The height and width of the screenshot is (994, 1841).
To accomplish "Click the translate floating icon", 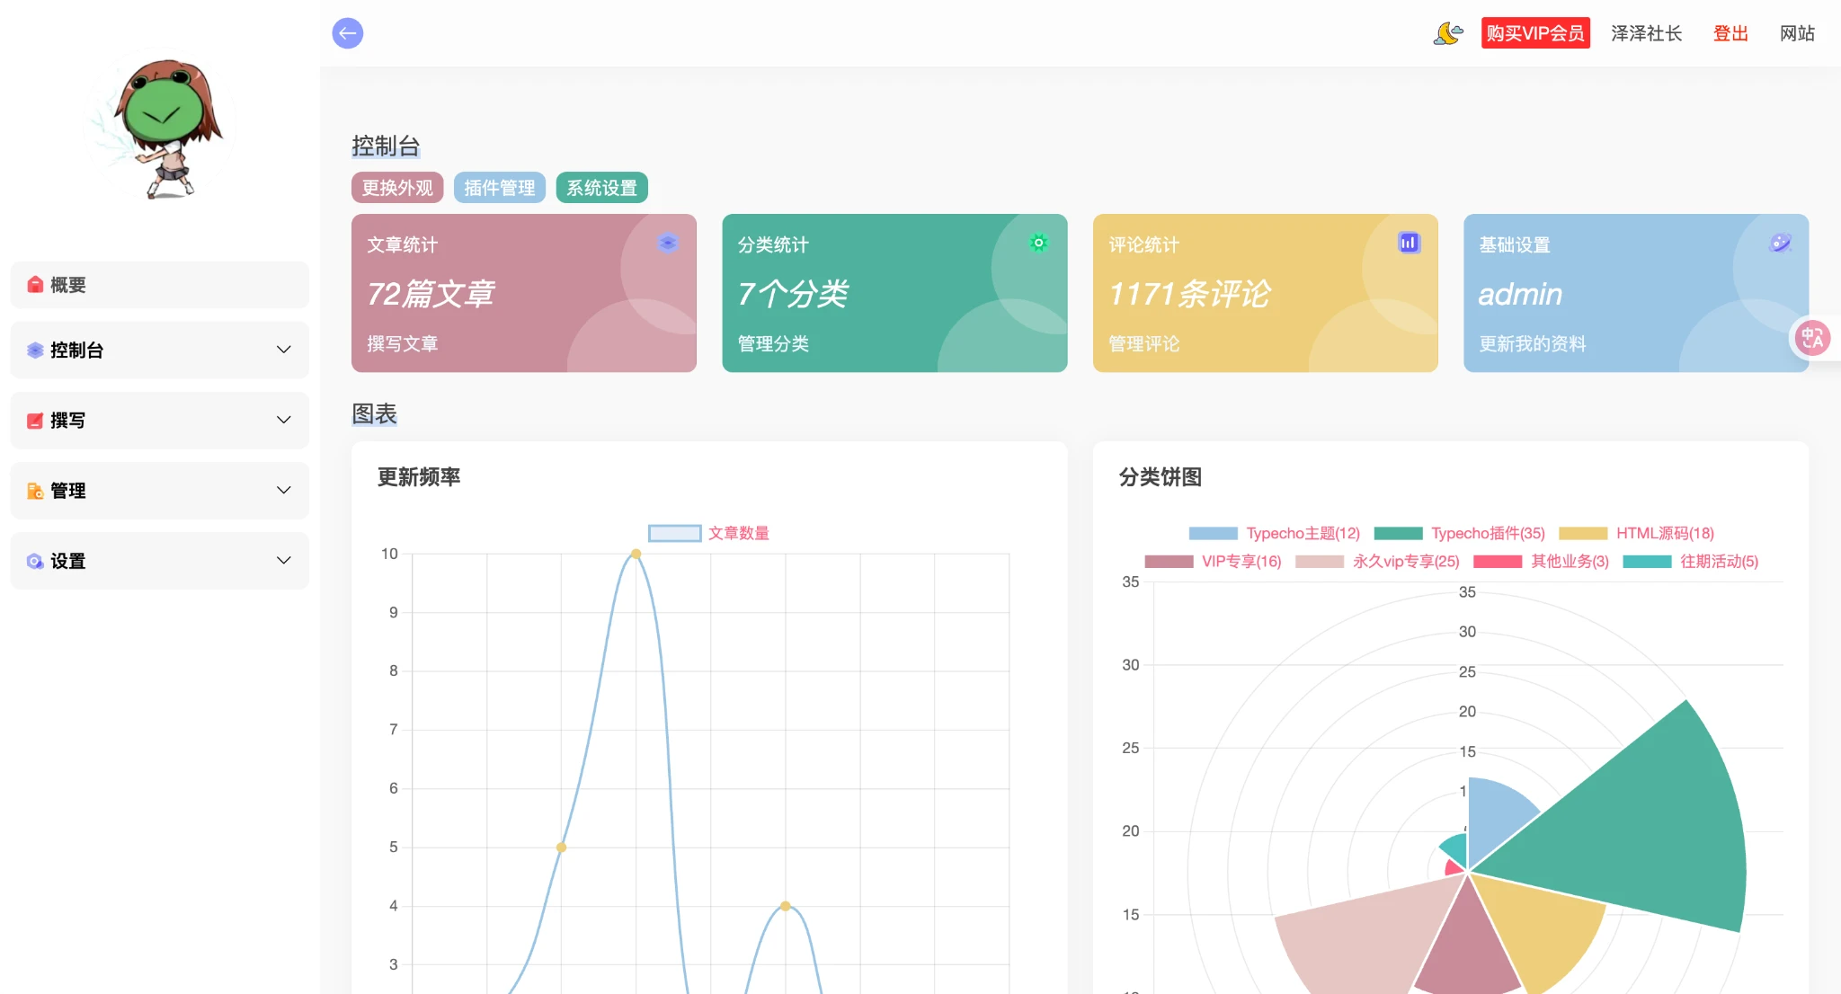I will point(1812,338).
